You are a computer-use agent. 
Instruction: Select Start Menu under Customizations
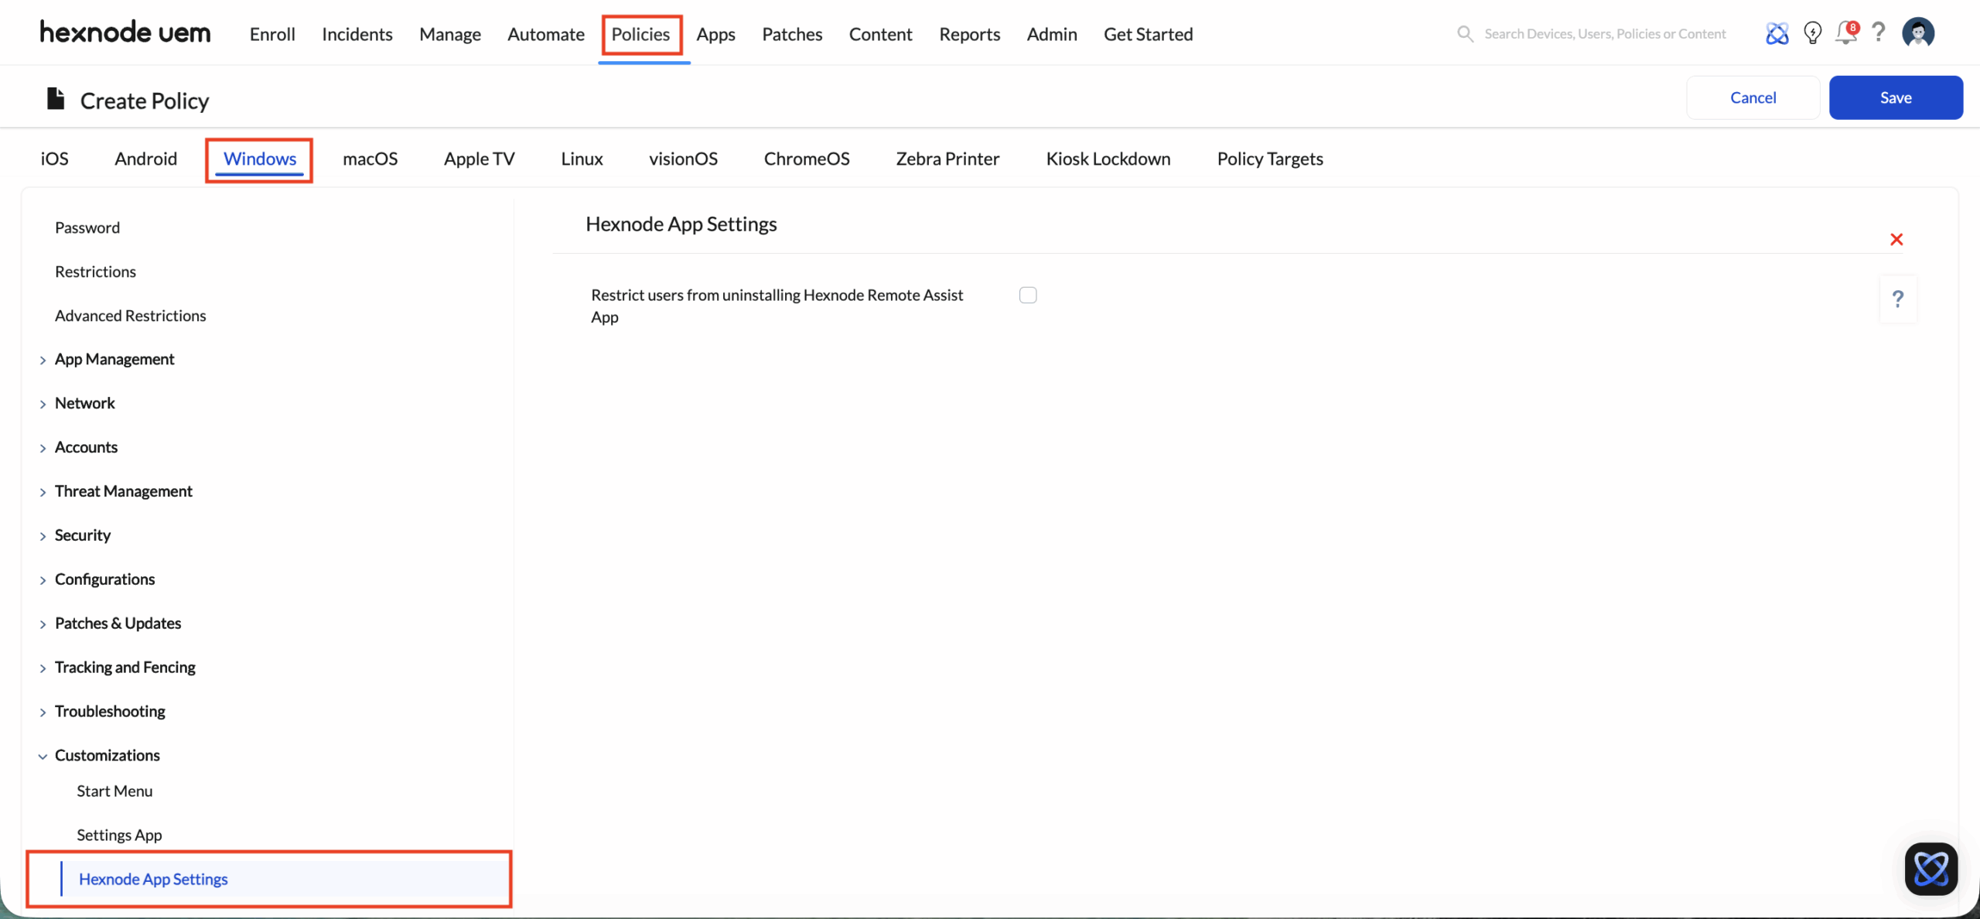114,791
